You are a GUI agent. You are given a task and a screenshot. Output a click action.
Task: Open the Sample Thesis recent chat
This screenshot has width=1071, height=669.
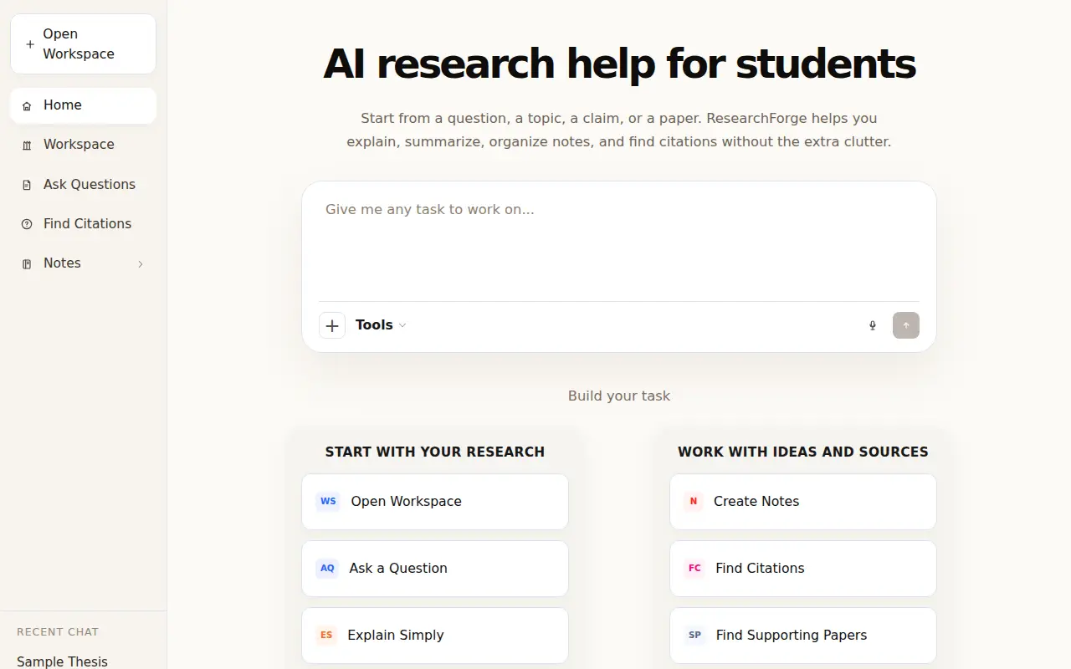[x=63, y=661]
